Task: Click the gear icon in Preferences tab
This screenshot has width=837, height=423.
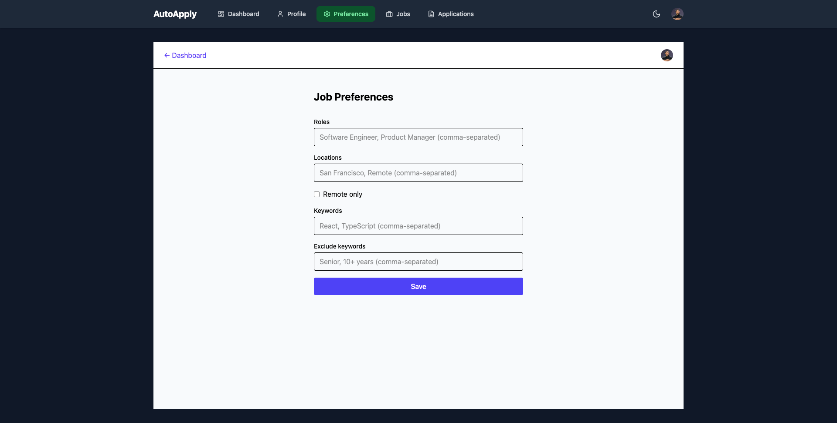Action: tap(327, 14)
